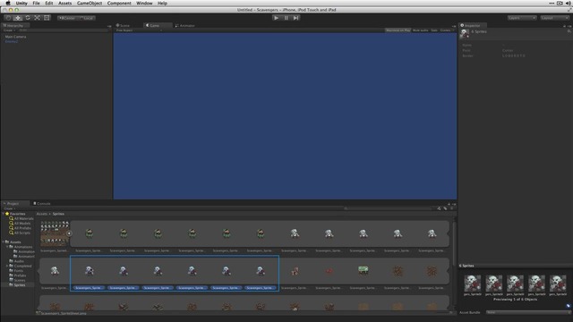The height and width of the screenshot is (322, 573).
Task: Click the Hierarchy search field
Action: [63, 30]
